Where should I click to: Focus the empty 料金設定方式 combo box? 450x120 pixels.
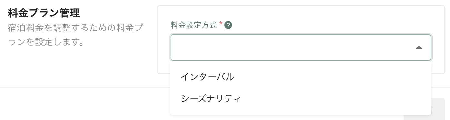coord(300,47)
